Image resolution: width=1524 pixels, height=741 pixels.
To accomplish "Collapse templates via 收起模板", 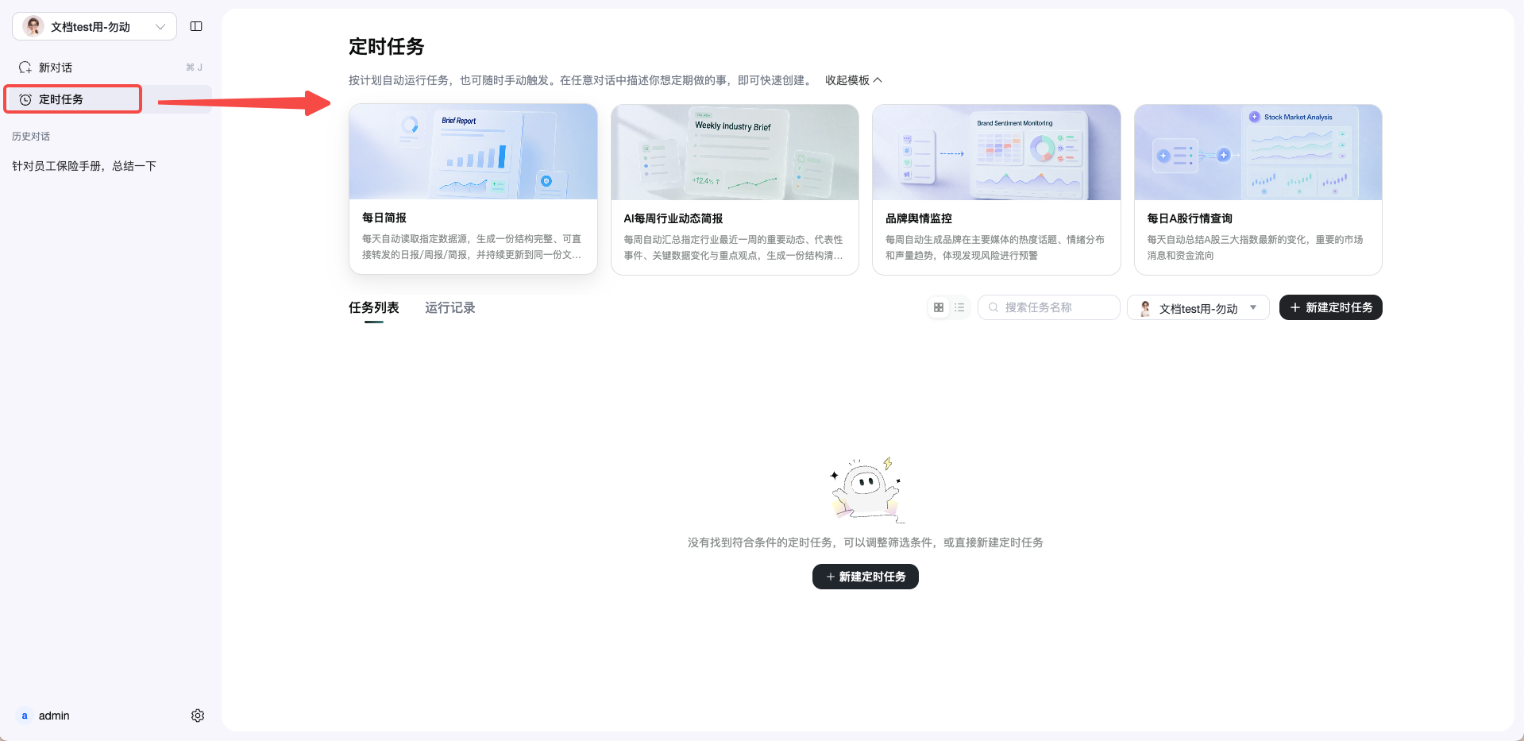I will click(853, 80).
